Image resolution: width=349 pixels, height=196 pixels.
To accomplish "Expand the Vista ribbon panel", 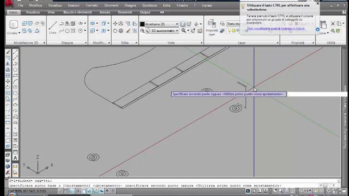I will [x=201, y=42].
